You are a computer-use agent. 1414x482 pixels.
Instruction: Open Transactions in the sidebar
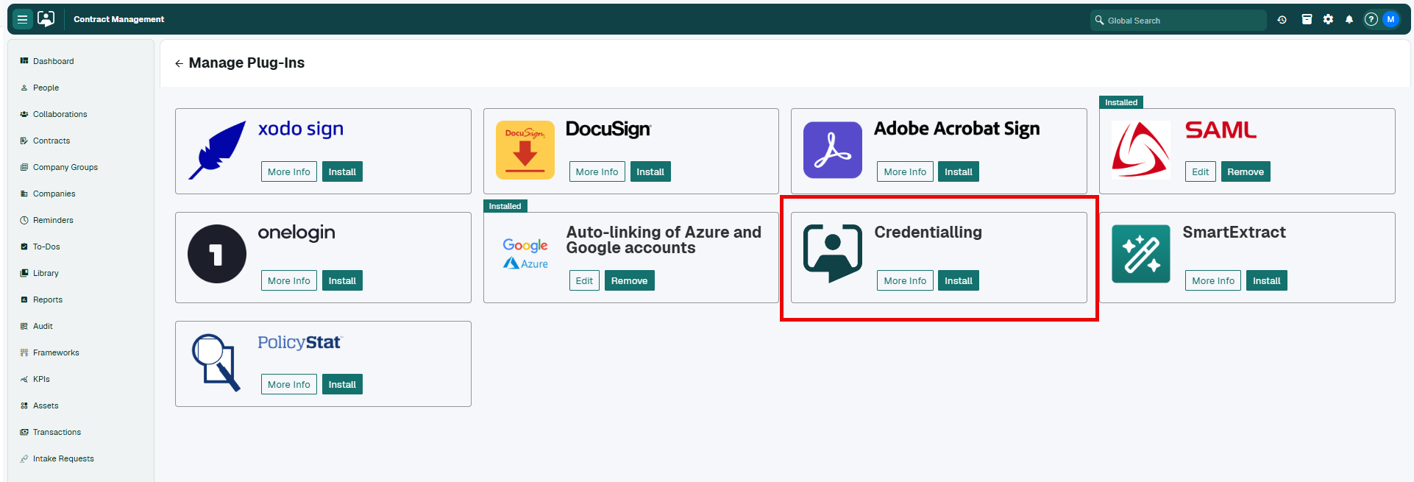pos(57,432)
